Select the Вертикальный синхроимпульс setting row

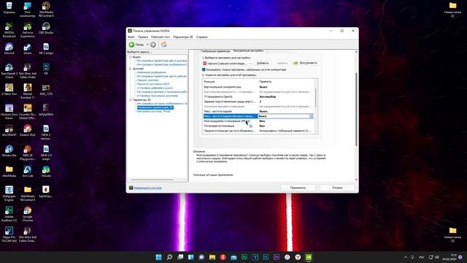tap(258, 87)
